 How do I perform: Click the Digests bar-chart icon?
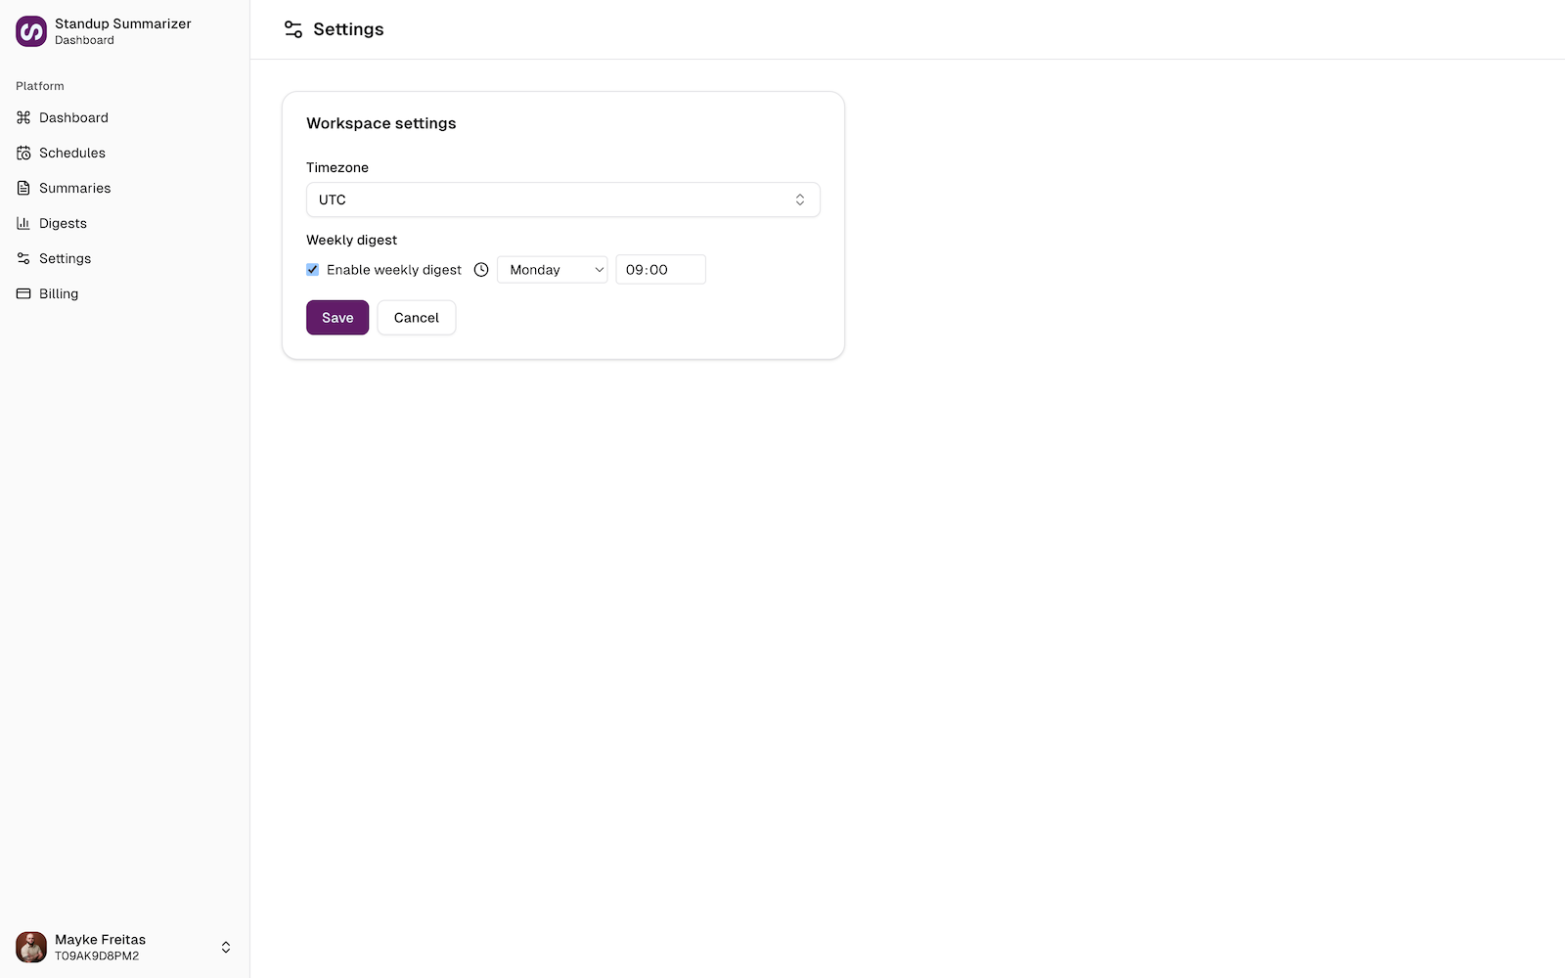tap(23, 223)
